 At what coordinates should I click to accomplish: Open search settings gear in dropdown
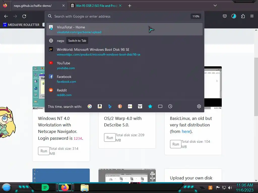199,106
